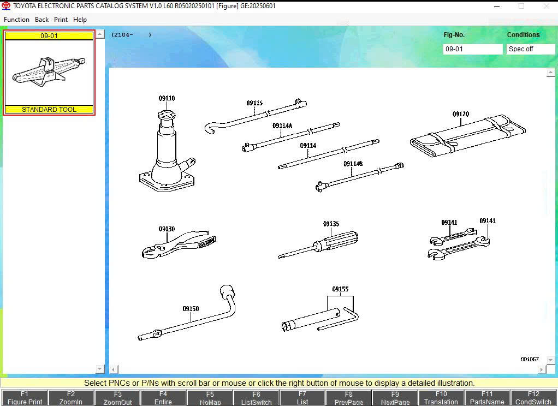The height and width of the screenshot is (406, 558).
Task: Click the F7 List button
Action: click(x=302, y=398)
